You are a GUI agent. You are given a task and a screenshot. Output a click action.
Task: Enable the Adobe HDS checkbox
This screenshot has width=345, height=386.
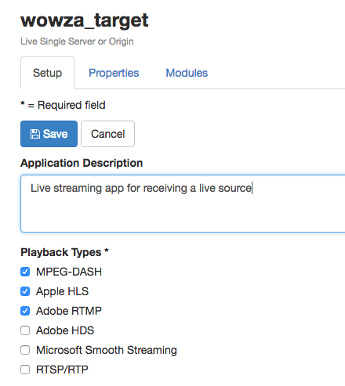pyautogui.click(x=25, y=330)
